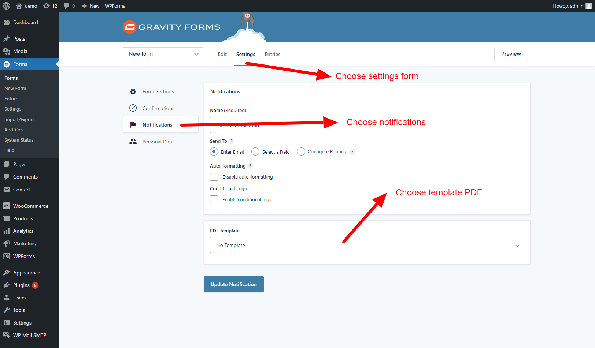The width and height of the screenshot is (595, 348).
Task: Click the Analytics chart icon in sidebar
Action: pyautogui.click(x=7, y=231)
